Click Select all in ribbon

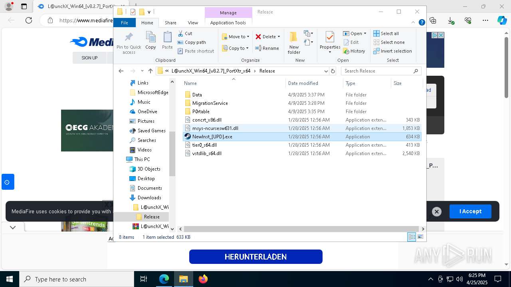pos(386,33)
